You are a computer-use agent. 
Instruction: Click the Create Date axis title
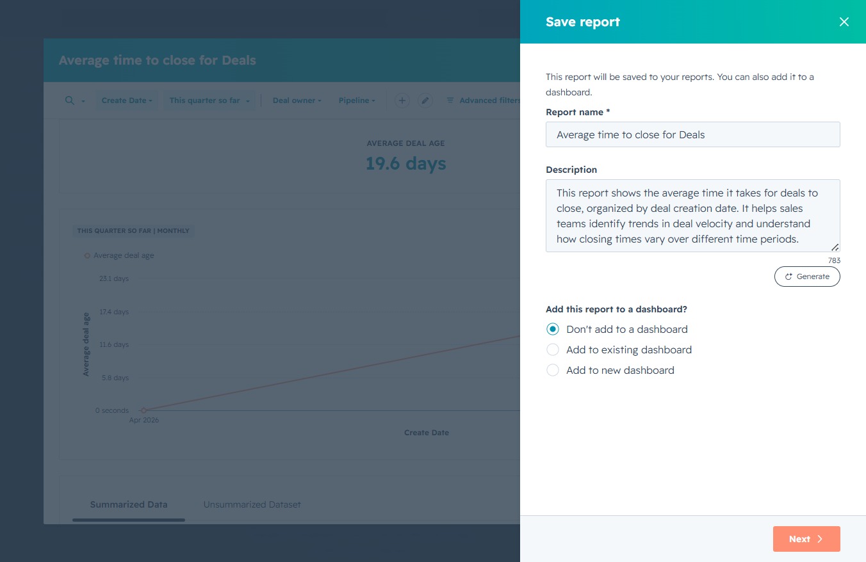click(427, 433)
